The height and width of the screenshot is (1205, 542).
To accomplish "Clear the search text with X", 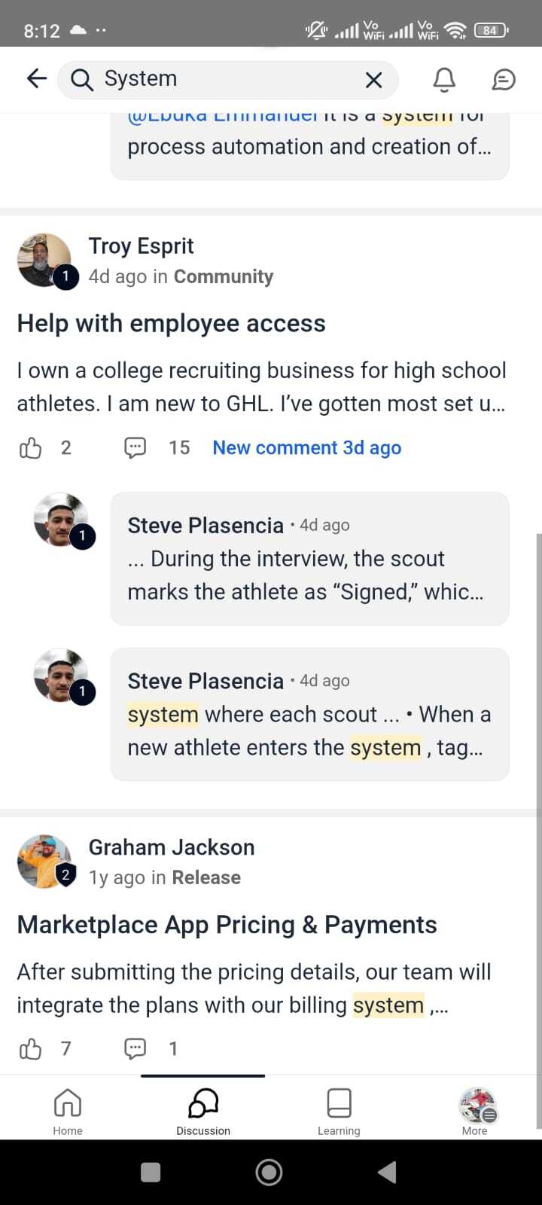I will pos(373,80).
